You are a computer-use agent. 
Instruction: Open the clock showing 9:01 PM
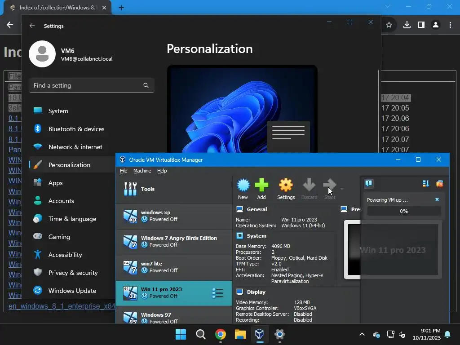coord(427,334)
